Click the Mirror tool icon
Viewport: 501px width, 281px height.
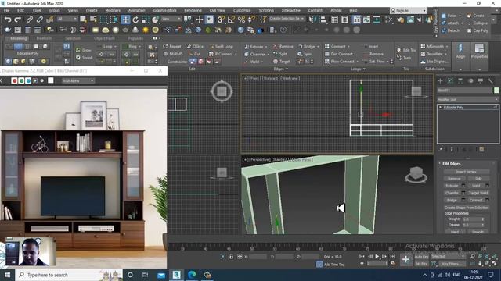tap(312, 20)
